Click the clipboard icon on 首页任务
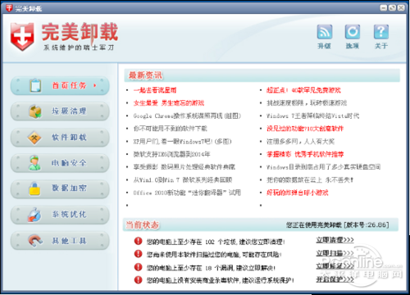The height and width of the screenshot is (295, 410). pos(35,86)
